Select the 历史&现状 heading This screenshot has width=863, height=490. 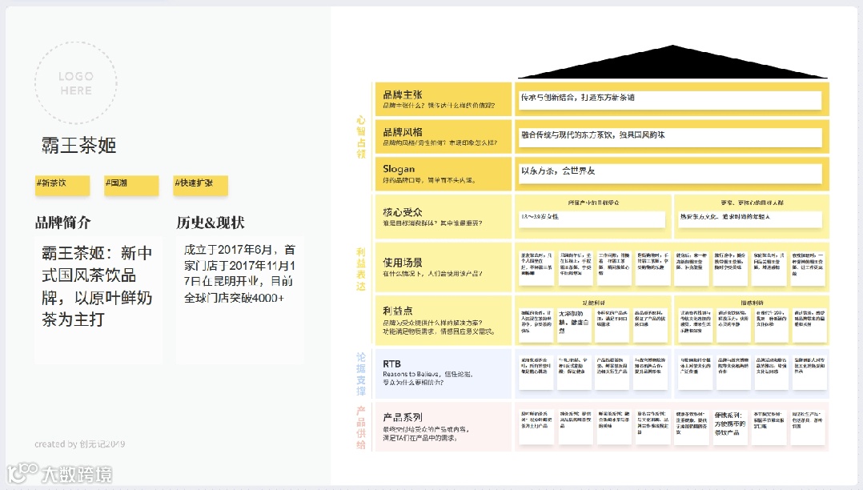[x=211, y=223]
